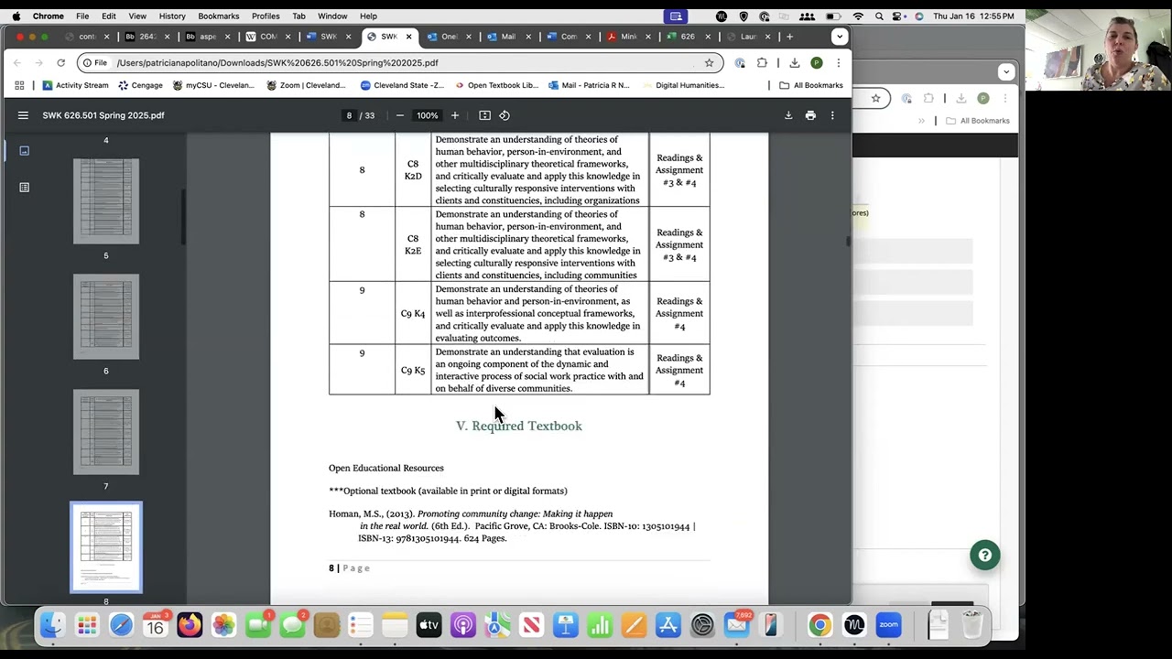The width and height of the screenshot is (1172, 659).
Task: Click the teal help question mark button
Action: [x=985, y=555]
